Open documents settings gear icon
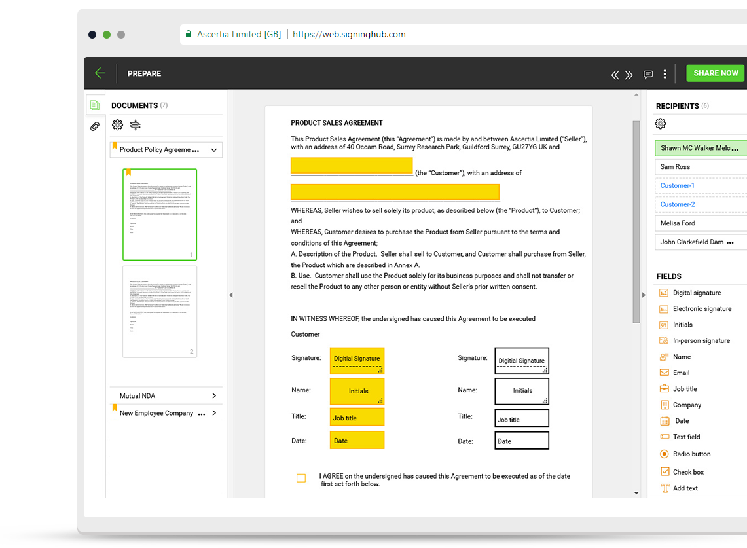The width and height of the screenshot is (747, 548). point(118,125)
